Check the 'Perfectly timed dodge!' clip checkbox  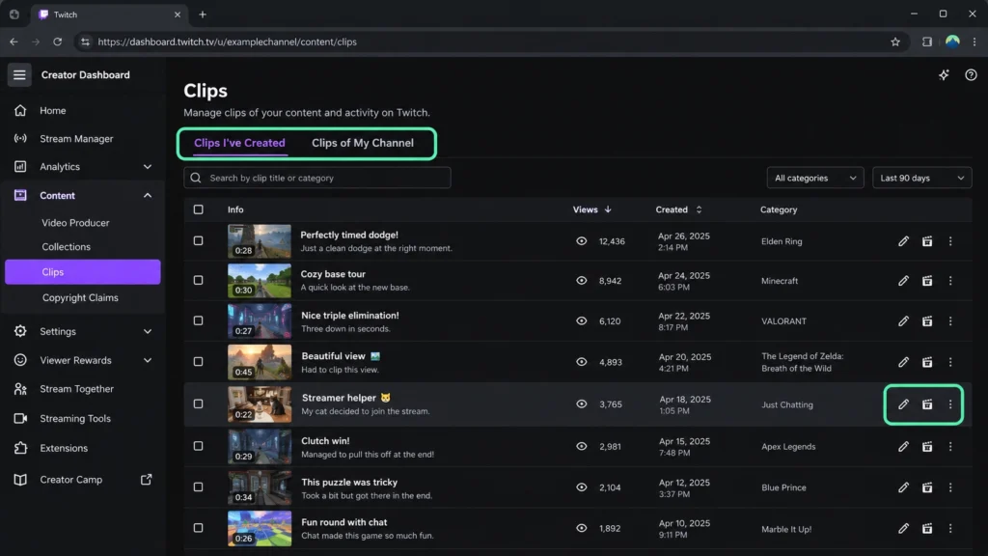[x=198, y=240]
